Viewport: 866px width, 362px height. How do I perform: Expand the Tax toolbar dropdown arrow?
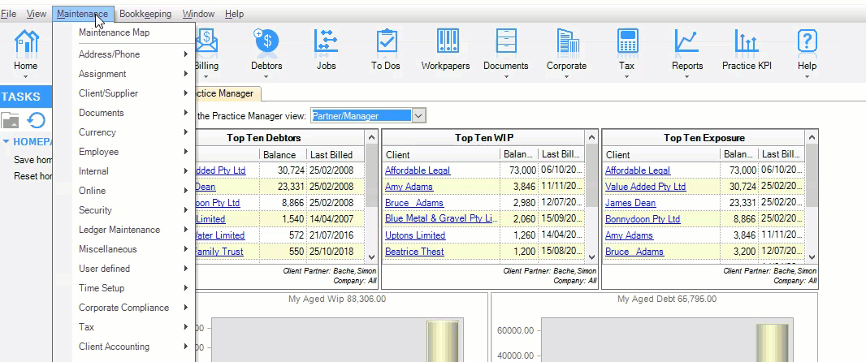627,77
